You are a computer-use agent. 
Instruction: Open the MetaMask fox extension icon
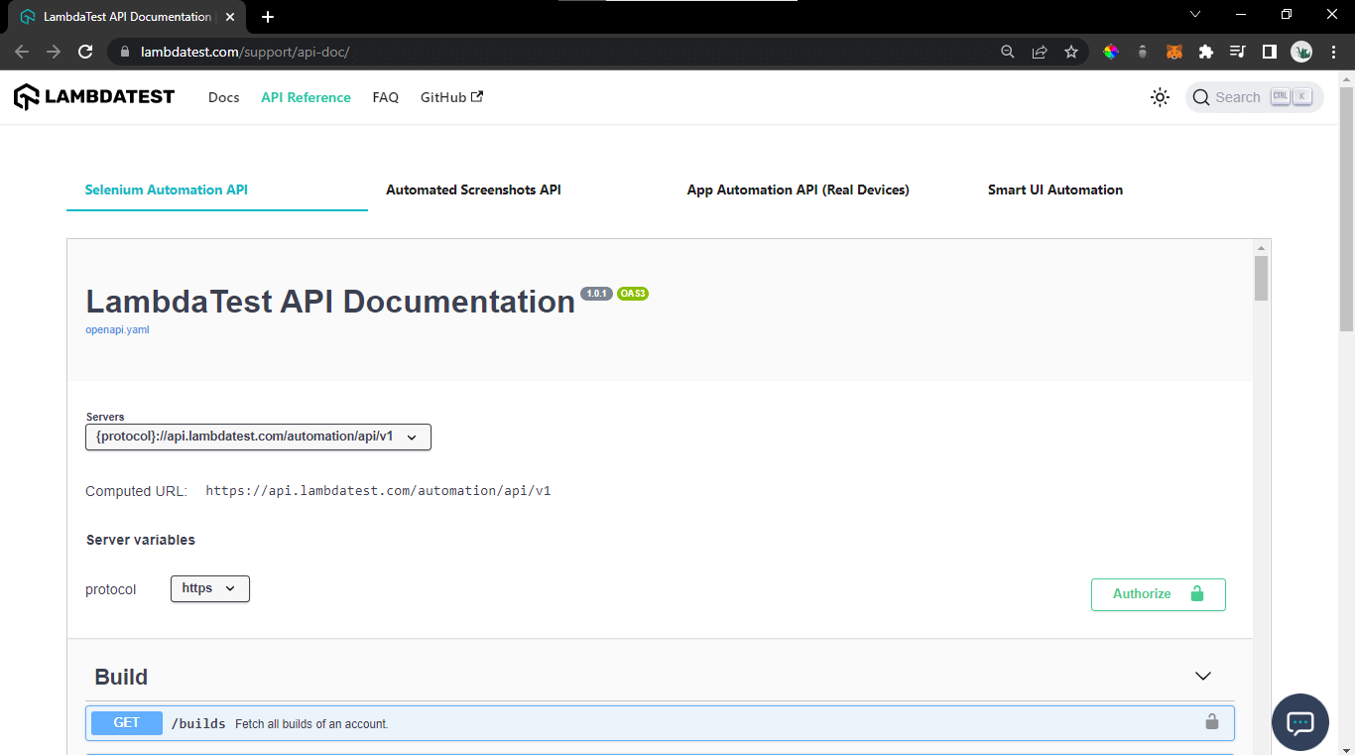click(1174, 52)
